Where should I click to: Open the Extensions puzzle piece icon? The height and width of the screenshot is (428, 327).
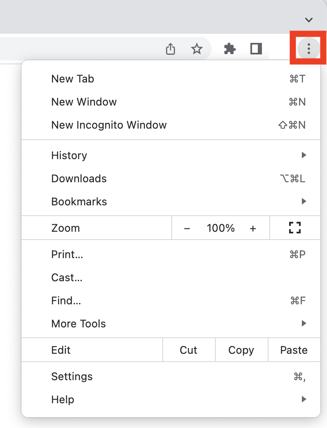(x=230, y=49)
